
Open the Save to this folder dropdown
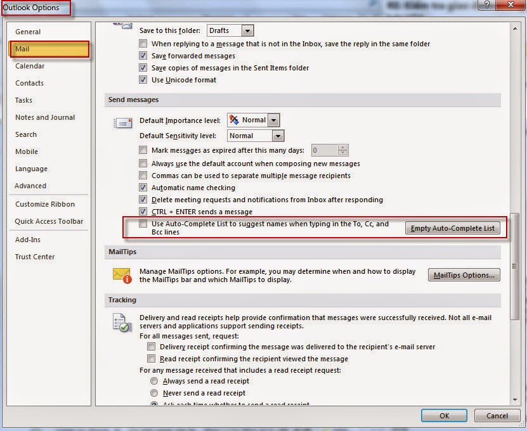coord(248,30)
